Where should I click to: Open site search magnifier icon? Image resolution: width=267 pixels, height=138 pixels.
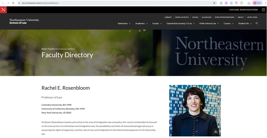[257, 23]
